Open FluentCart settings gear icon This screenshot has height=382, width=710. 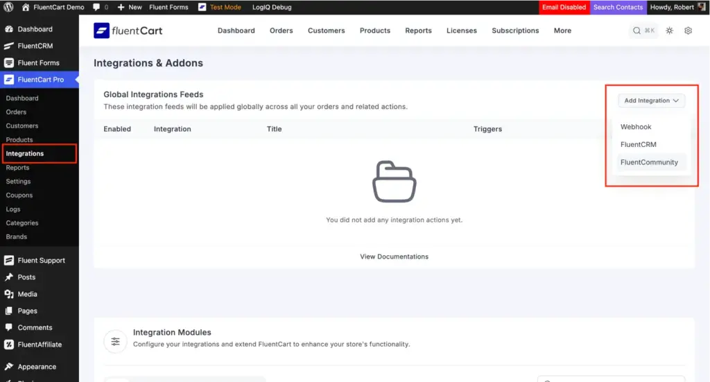coord(688,31)
